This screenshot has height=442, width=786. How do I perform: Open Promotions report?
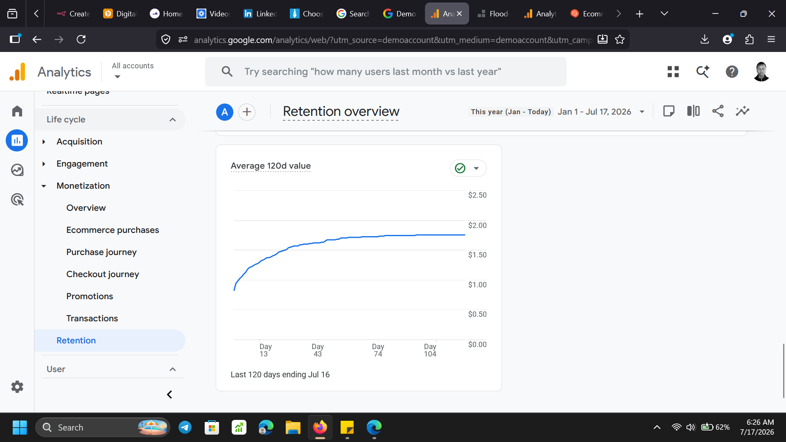[x=90, y=296]
